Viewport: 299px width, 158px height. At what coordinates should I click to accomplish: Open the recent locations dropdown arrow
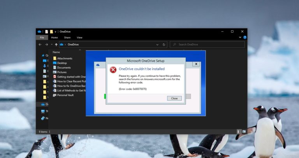(x=51, y=45)
